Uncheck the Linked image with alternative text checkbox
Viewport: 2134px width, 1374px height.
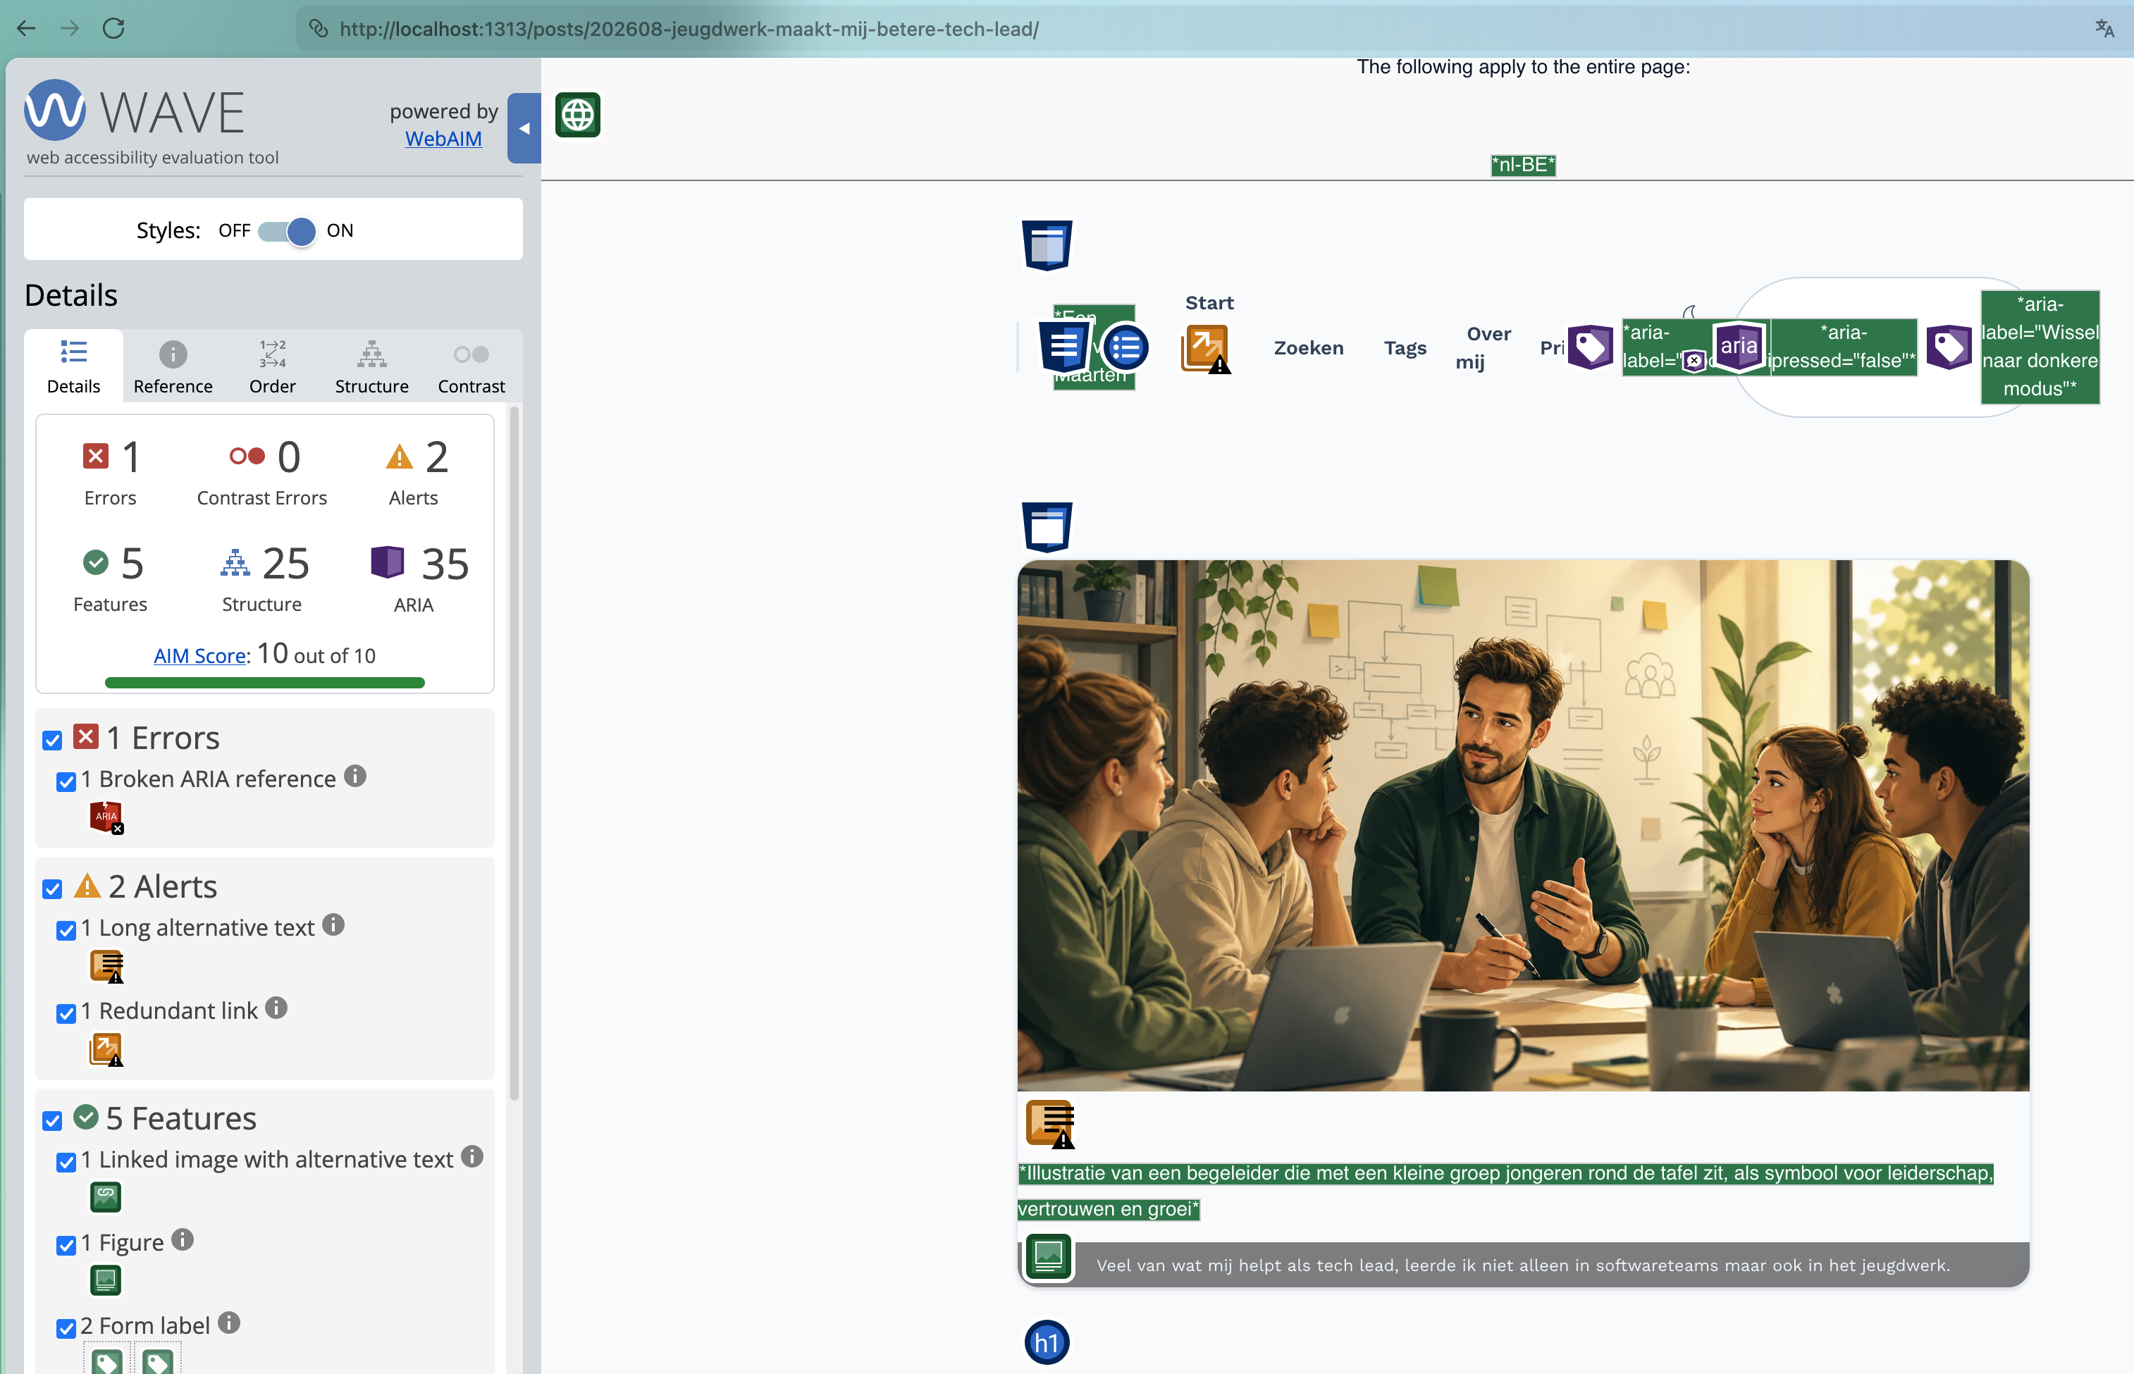pyautogui.click(x=66, y=1163)
